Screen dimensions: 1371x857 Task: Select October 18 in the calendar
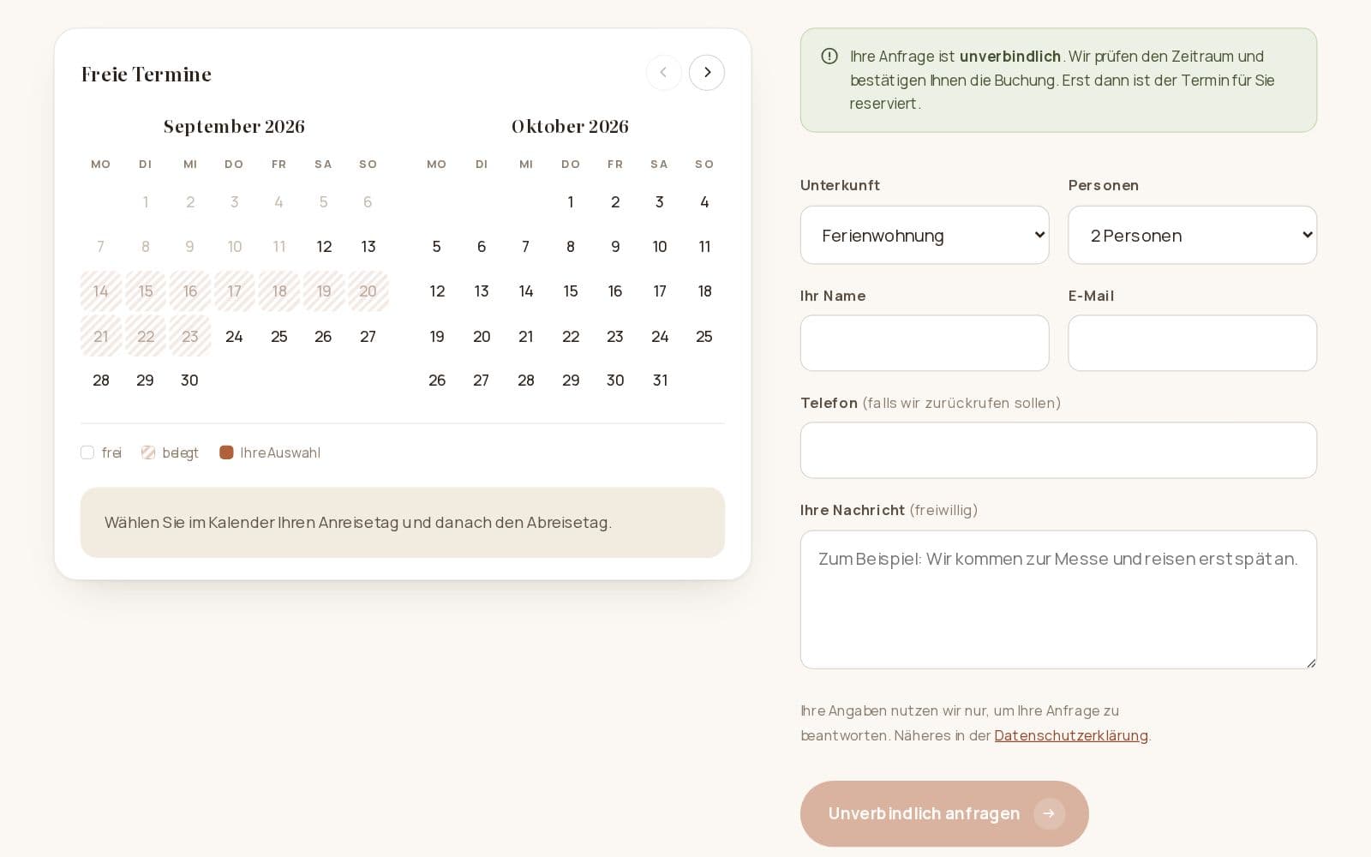pyautogui.click(x=704, y=291)
